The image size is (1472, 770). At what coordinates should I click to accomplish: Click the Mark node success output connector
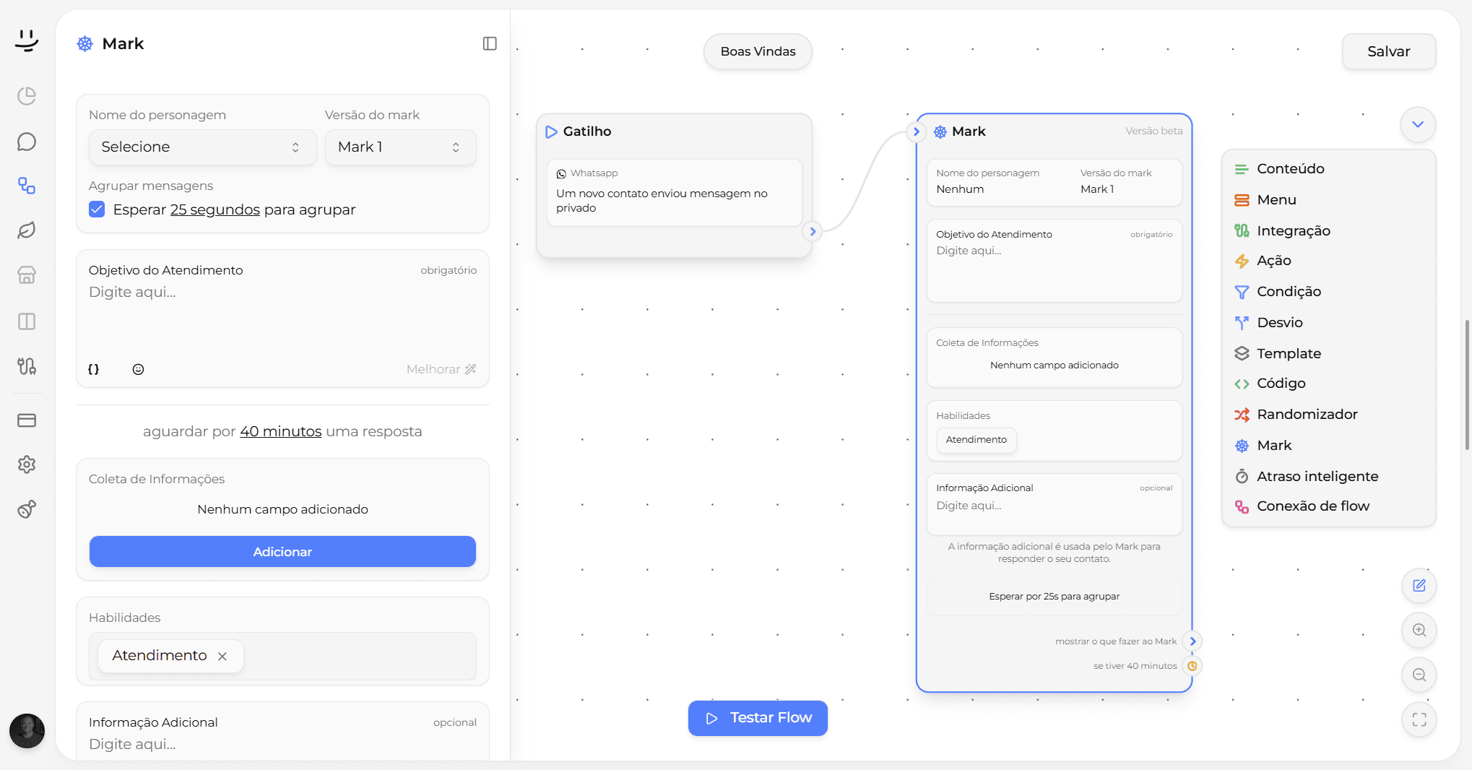[x=1192, y=641]
